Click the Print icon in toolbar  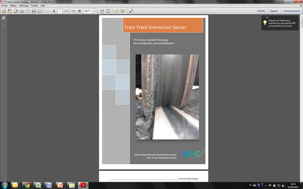tap(34, 11)
